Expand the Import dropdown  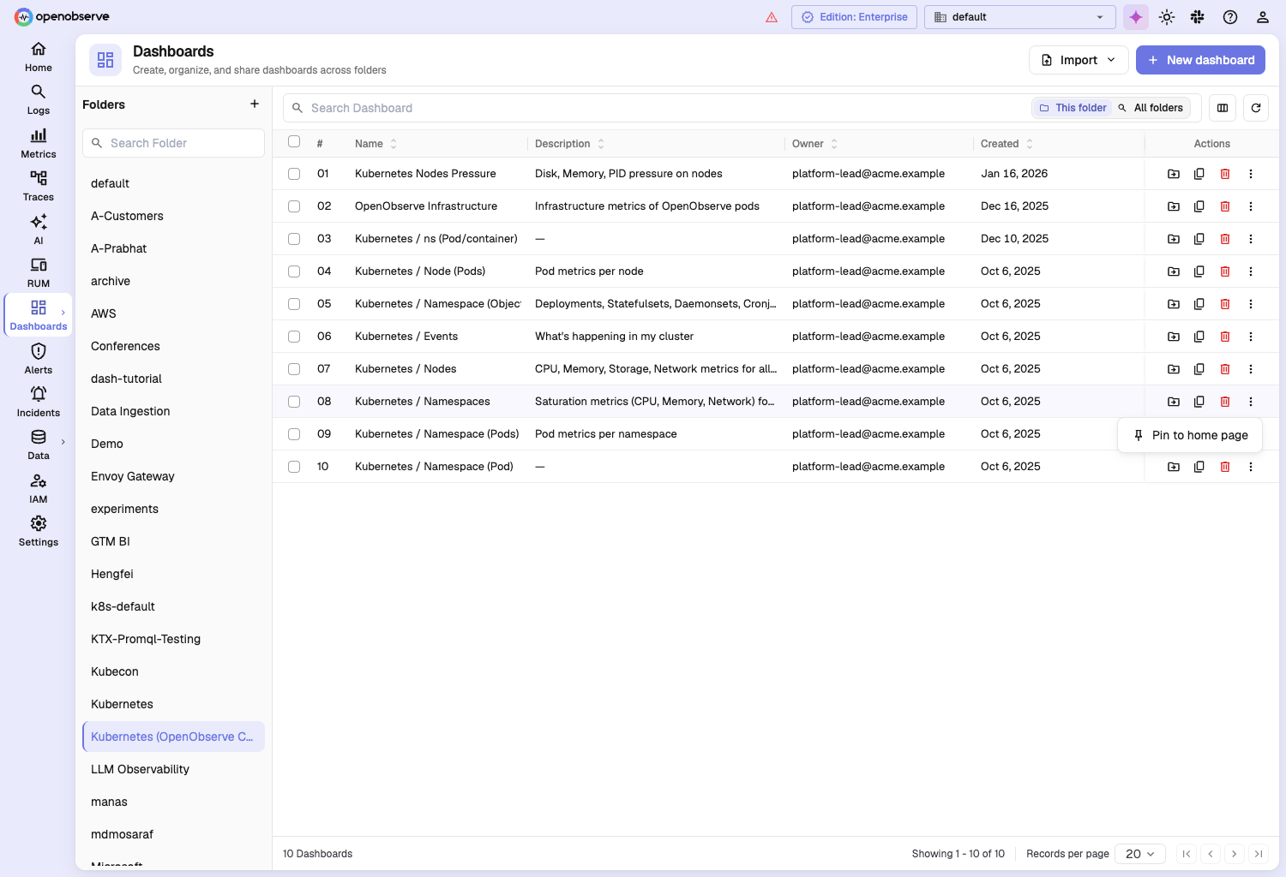[1079, 60]
